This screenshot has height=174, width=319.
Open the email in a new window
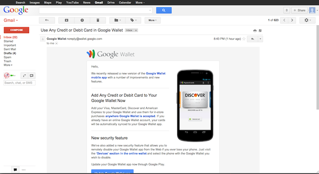click(x=260, y=31)
